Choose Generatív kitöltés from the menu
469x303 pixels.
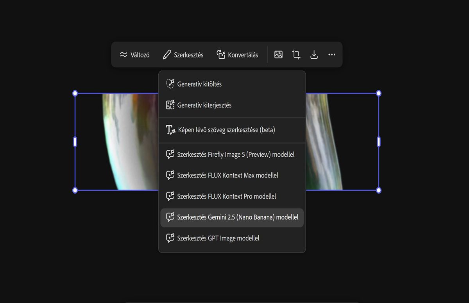(x=232, y=84)
